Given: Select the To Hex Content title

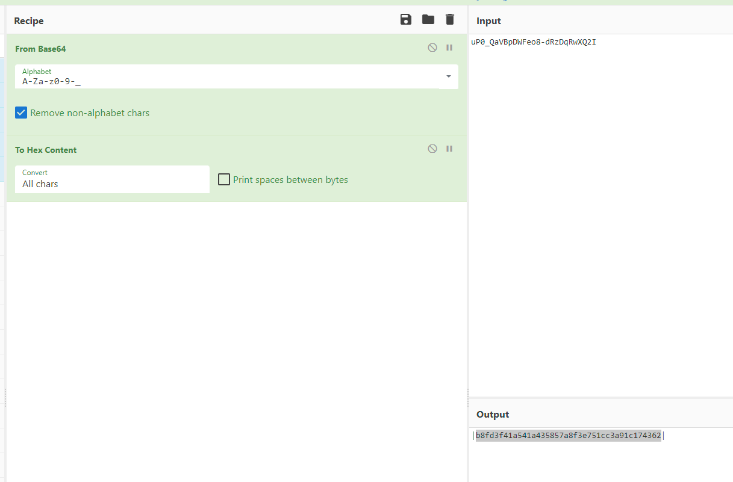Looking at the screenshot, I should (46, 150).
